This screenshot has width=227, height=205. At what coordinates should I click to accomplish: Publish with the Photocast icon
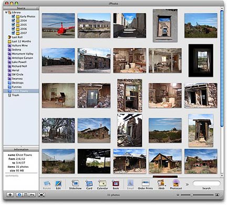[x=176, y=185]
